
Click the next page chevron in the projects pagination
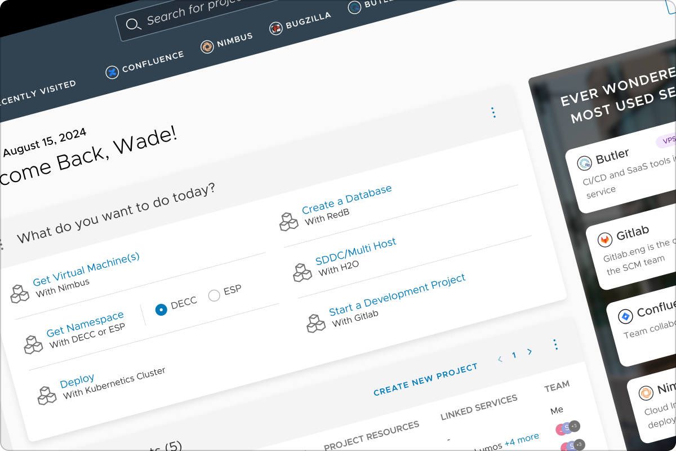530,351
